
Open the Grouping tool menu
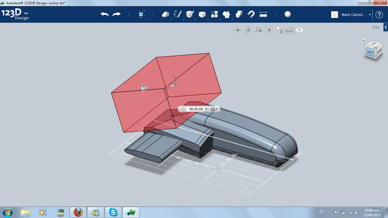pyautogui.click(x=226, y=14)
